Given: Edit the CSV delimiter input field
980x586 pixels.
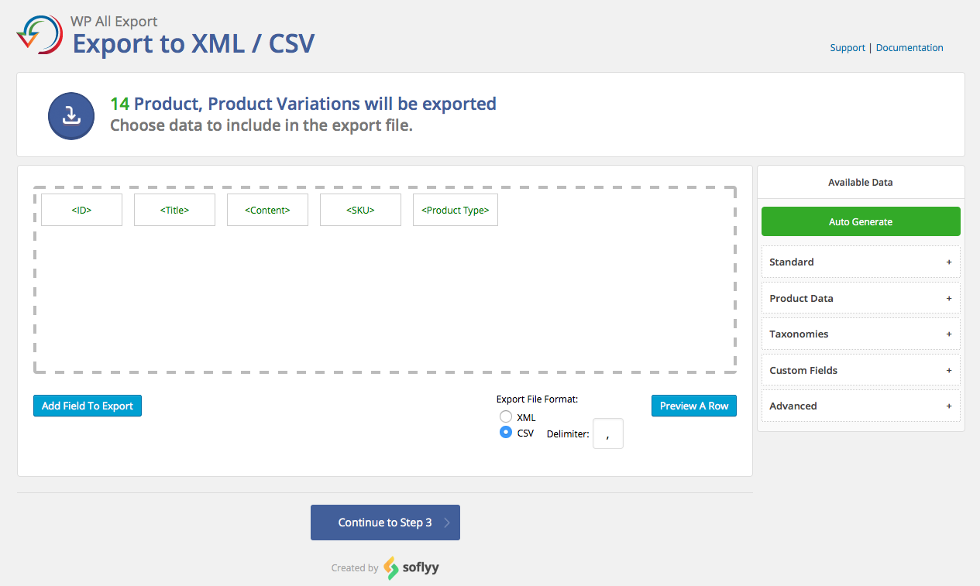Looking at the screenshot, I should click(x=607, y=434).
